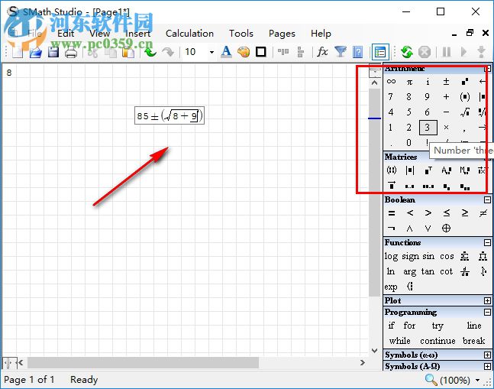This screenshot has height=389, width=494.
Task: Toggle the region border square icon
Action: pos(260,52)
